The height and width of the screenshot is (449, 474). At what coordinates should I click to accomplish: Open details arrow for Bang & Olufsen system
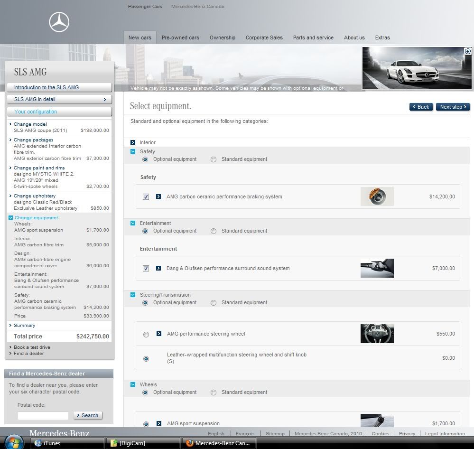coord(158,268)
